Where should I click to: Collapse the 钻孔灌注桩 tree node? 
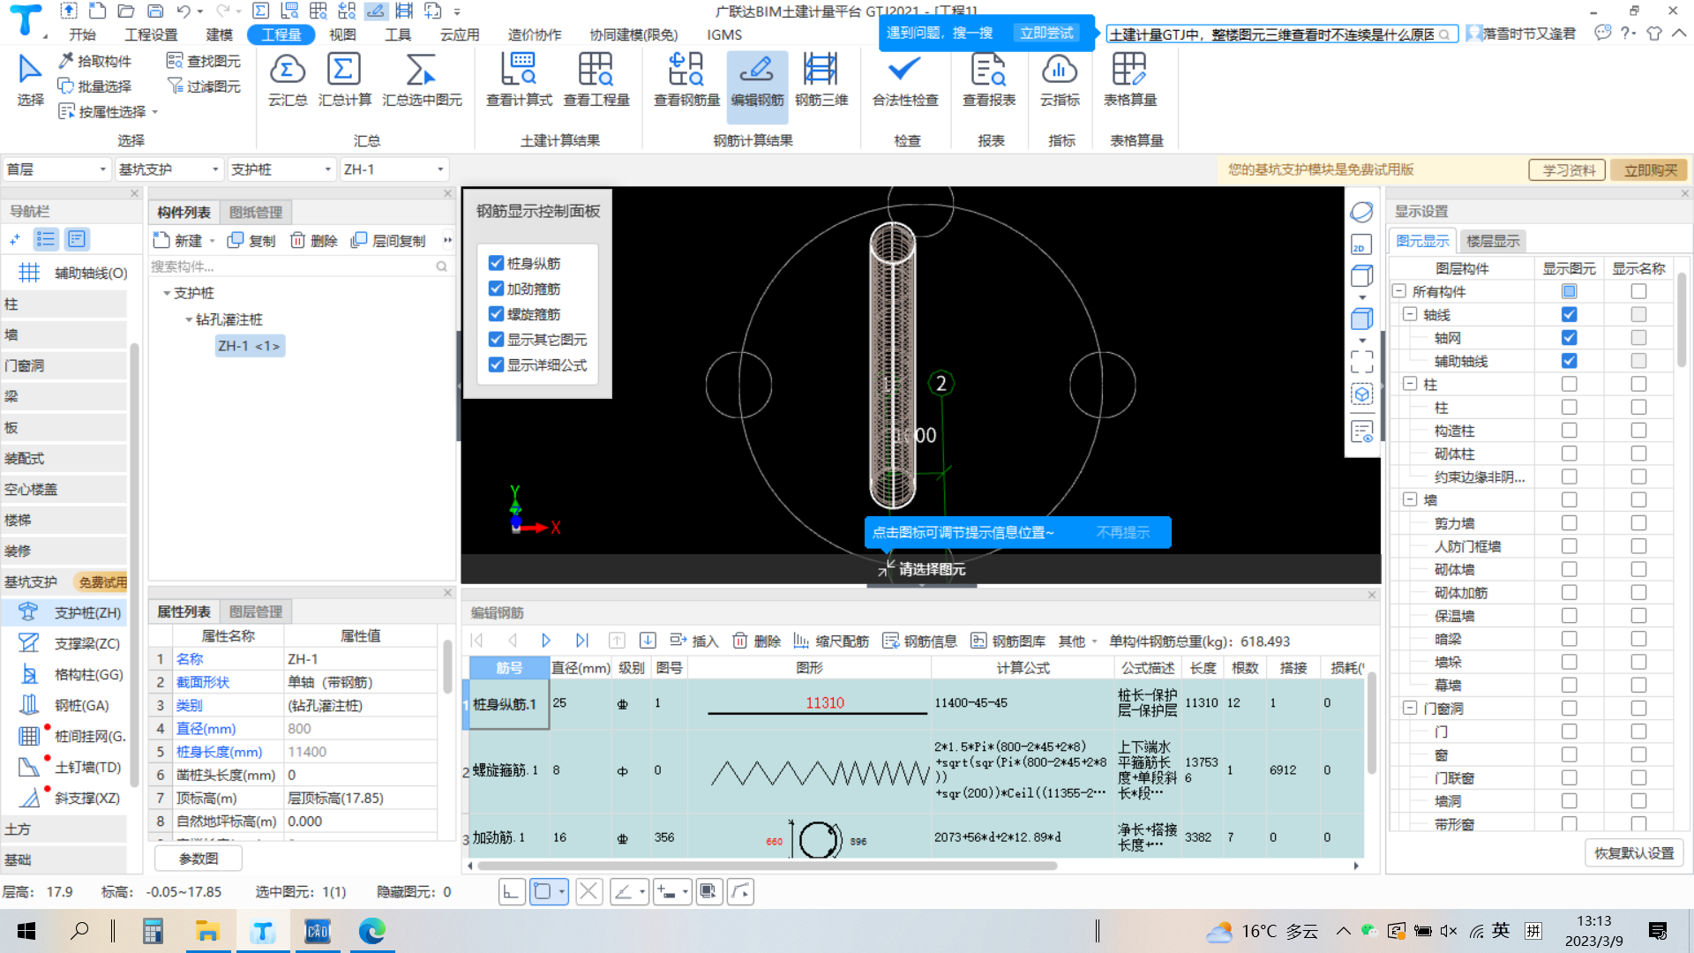(x=188, y=319)
